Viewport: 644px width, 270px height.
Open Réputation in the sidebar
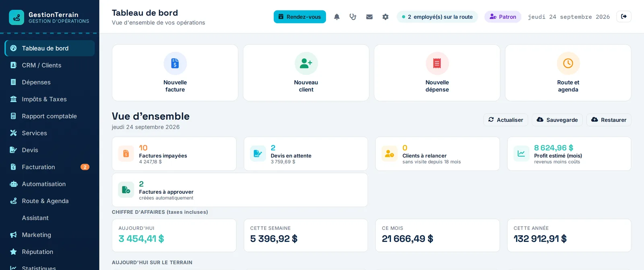coord(50,252)
